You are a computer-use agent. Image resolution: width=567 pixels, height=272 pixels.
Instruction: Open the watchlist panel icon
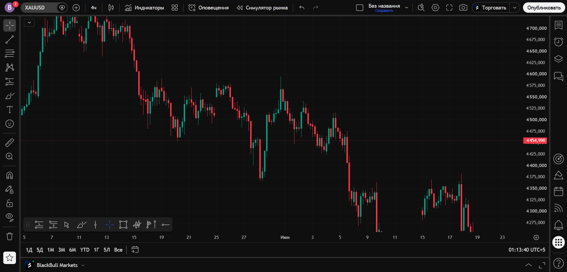tap(558, 25)
